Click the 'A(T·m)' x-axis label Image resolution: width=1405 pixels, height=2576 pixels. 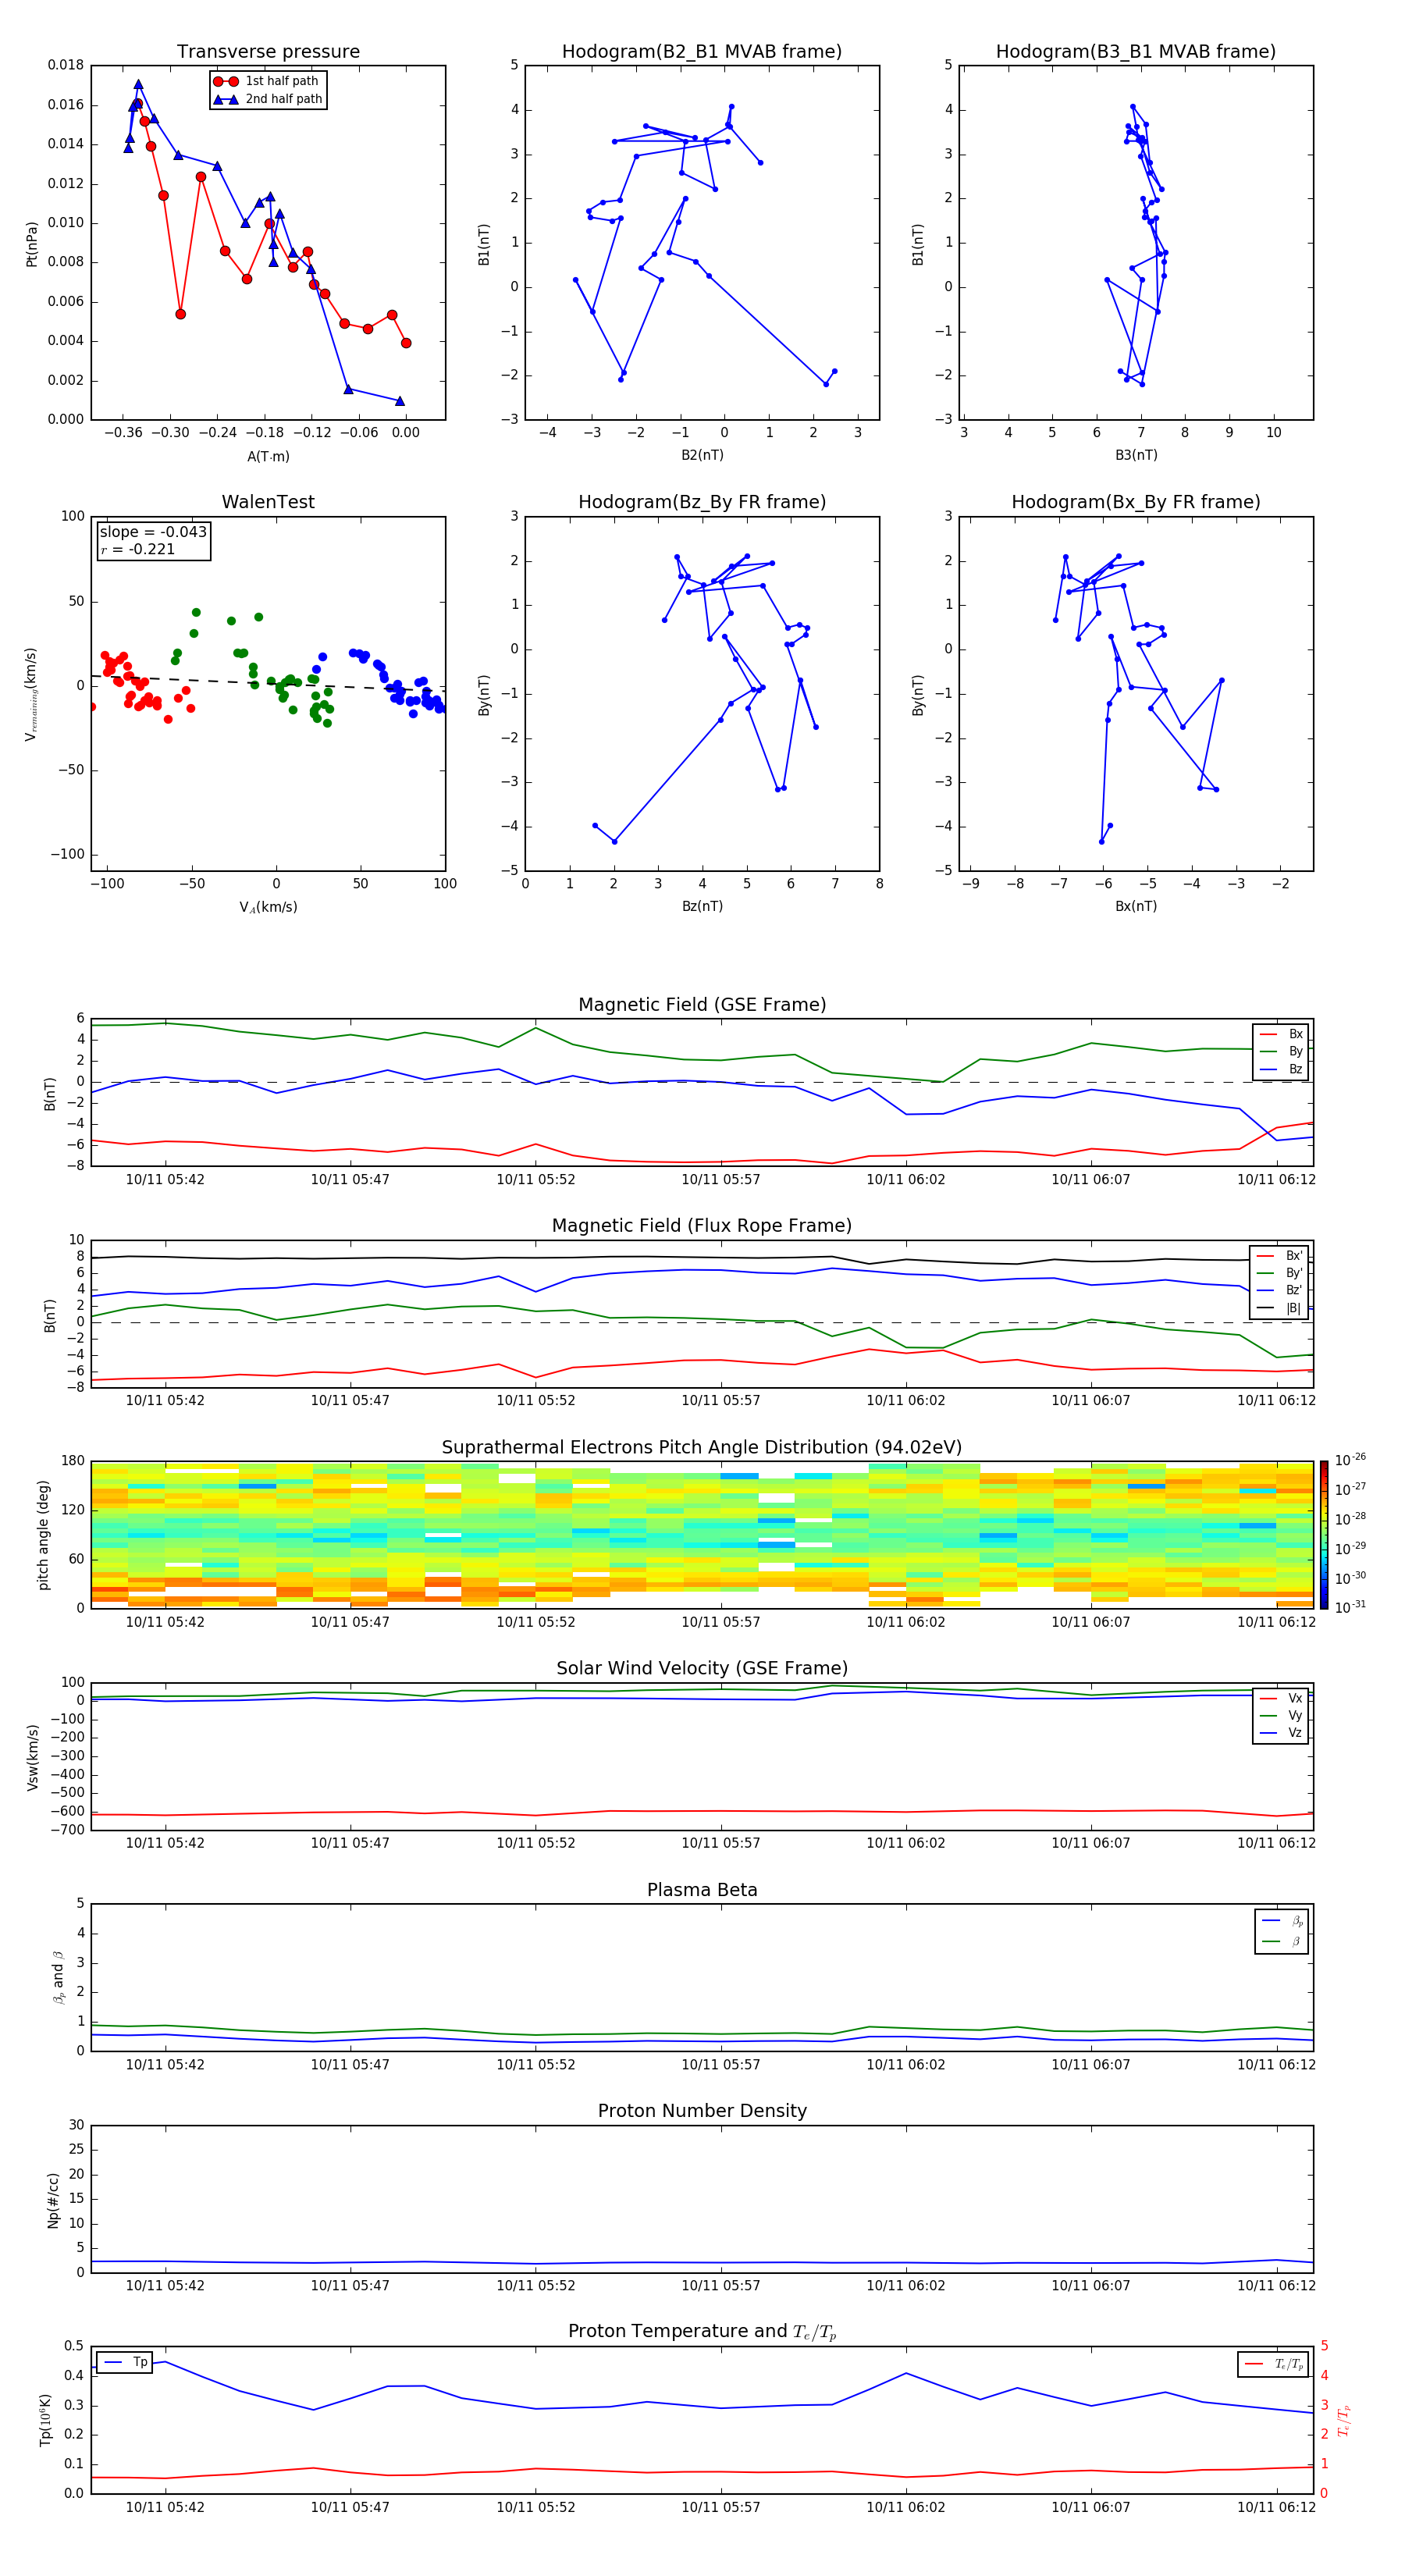click(x=268, y=457)
